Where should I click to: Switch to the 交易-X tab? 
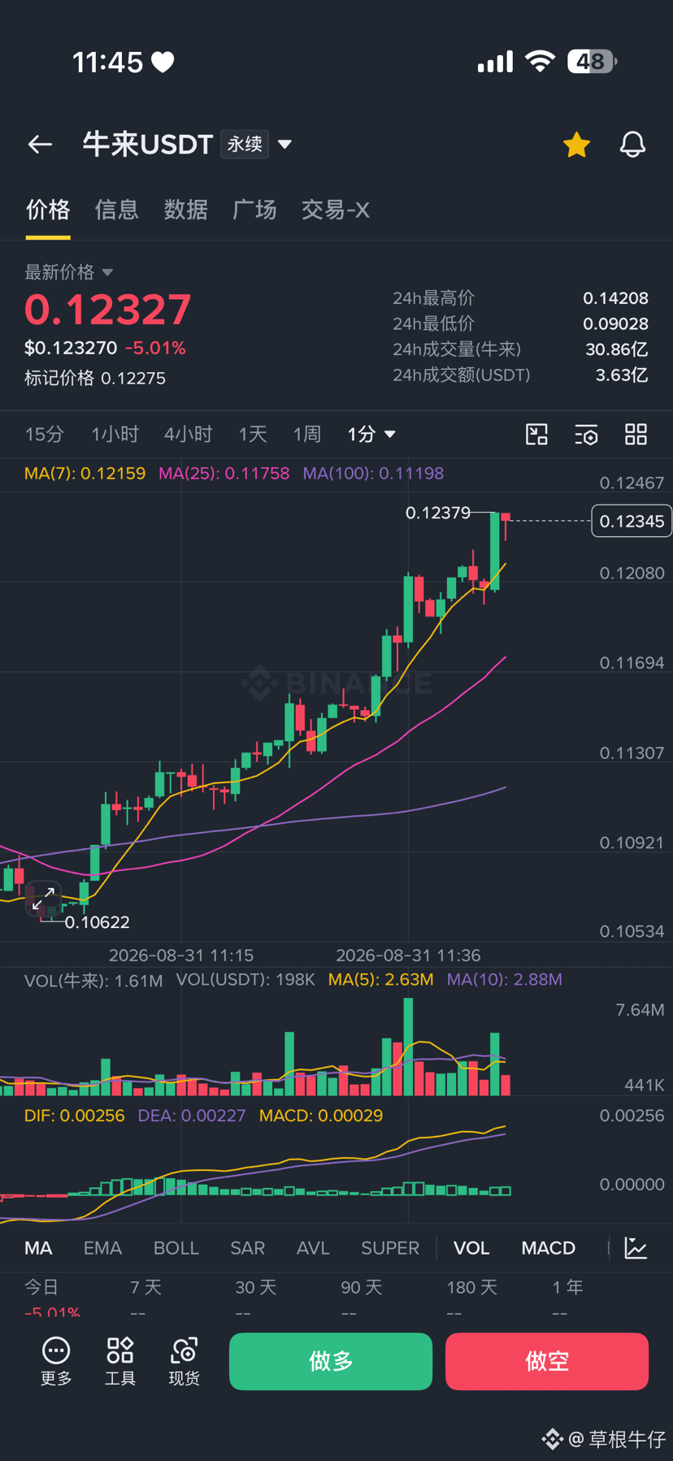(x=335, y=210)
